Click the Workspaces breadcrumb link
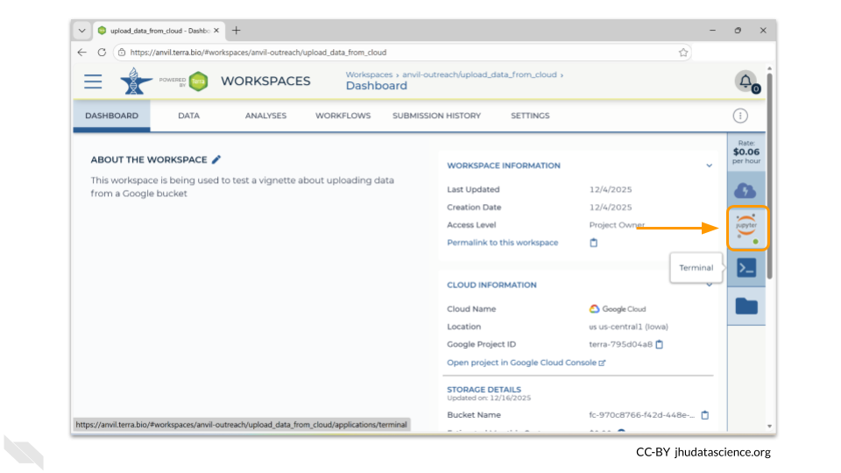Screen dimensions: 841x473 [369, 74]
